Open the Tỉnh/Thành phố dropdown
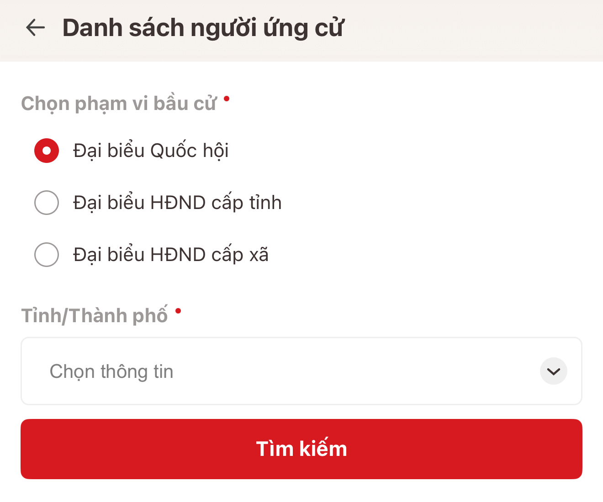 301,371
